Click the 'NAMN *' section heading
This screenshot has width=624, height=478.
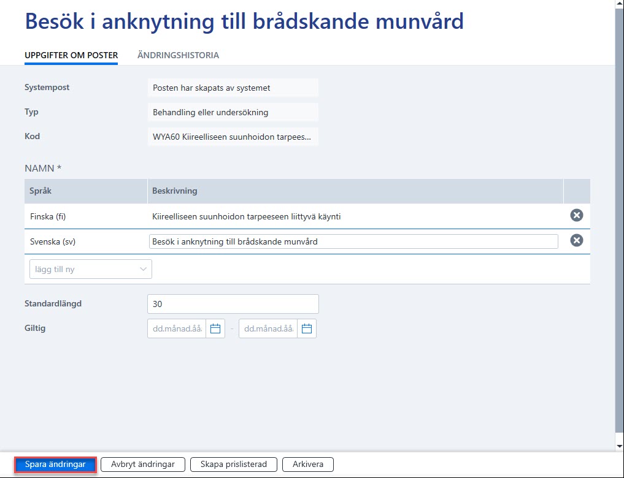click(43, 168)
